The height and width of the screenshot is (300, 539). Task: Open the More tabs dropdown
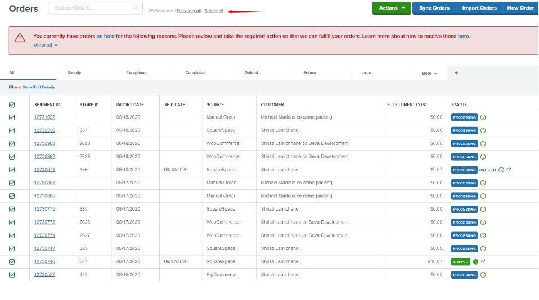pos(429,73)
